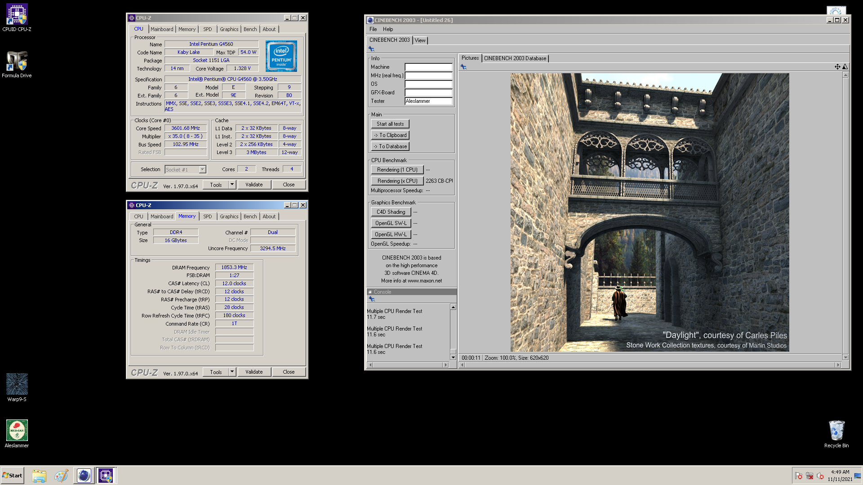Screen dimensions: 863x485
Task: Click the To Clipboard button
Action: click(x=390, y=135)
